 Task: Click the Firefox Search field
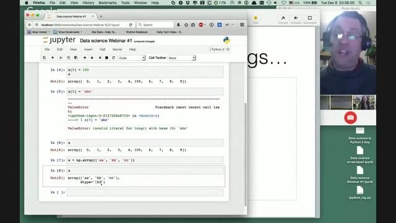point(155,25)
